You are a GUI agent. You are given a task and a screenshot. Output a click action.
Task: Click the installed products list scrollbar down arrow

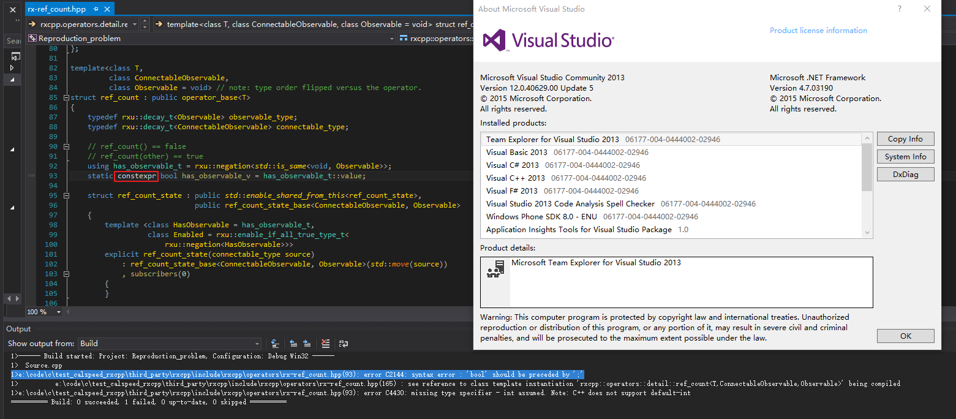coord(867,232)
